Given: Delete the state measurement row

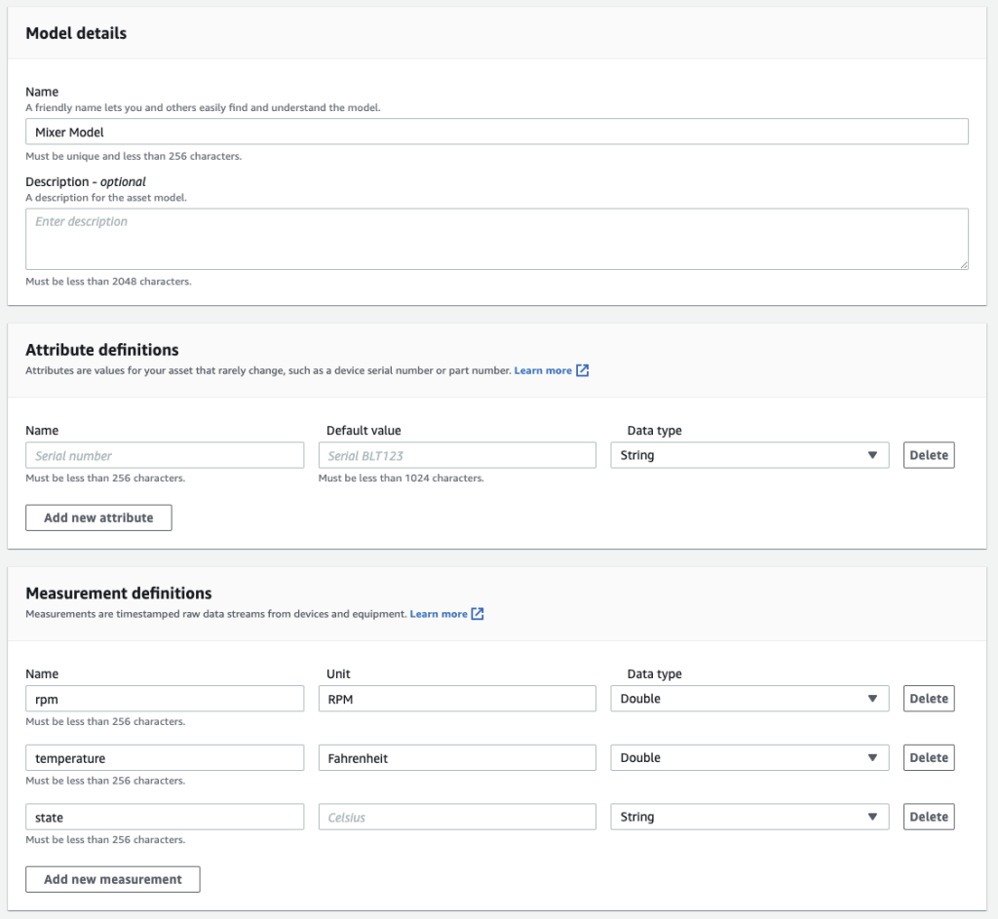Looking at the screenshot, I should [x=928, y=817].
